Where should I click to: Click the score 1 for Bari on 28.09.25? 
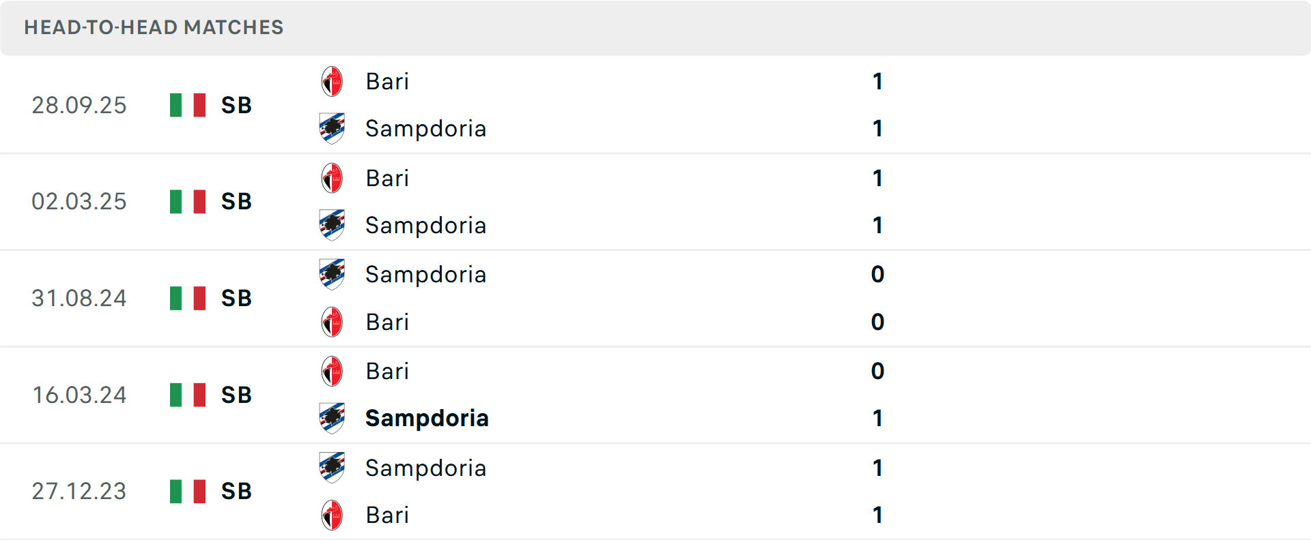[x=877, y=81]
